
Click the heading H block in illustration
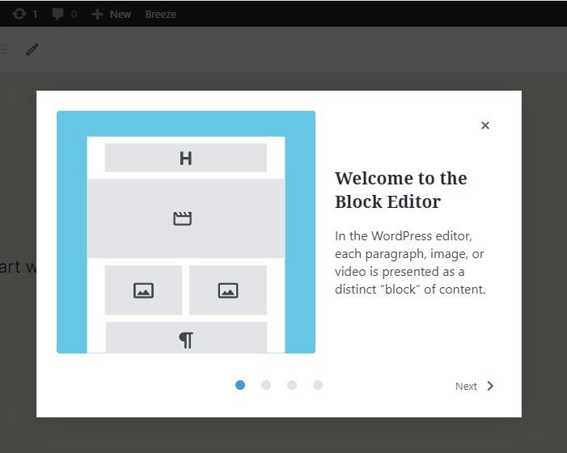185,159
